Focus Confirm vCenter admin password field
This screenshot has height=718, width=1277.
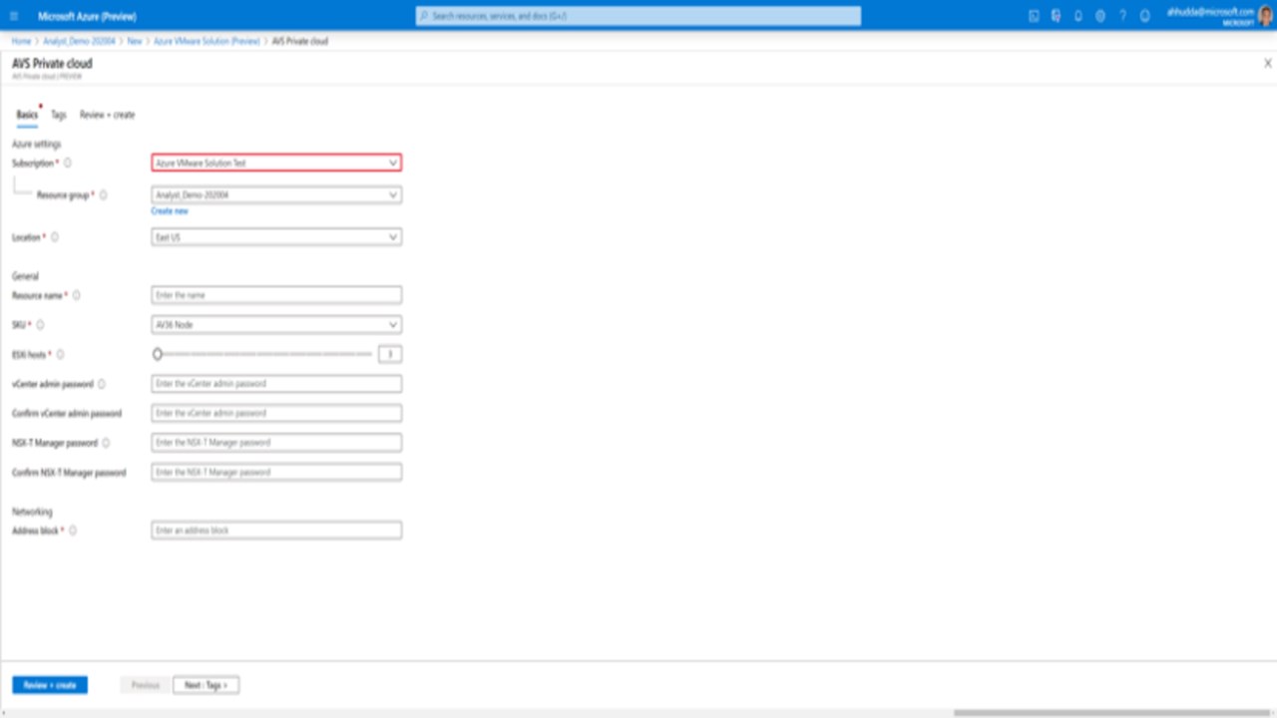(x=276, y=413)
